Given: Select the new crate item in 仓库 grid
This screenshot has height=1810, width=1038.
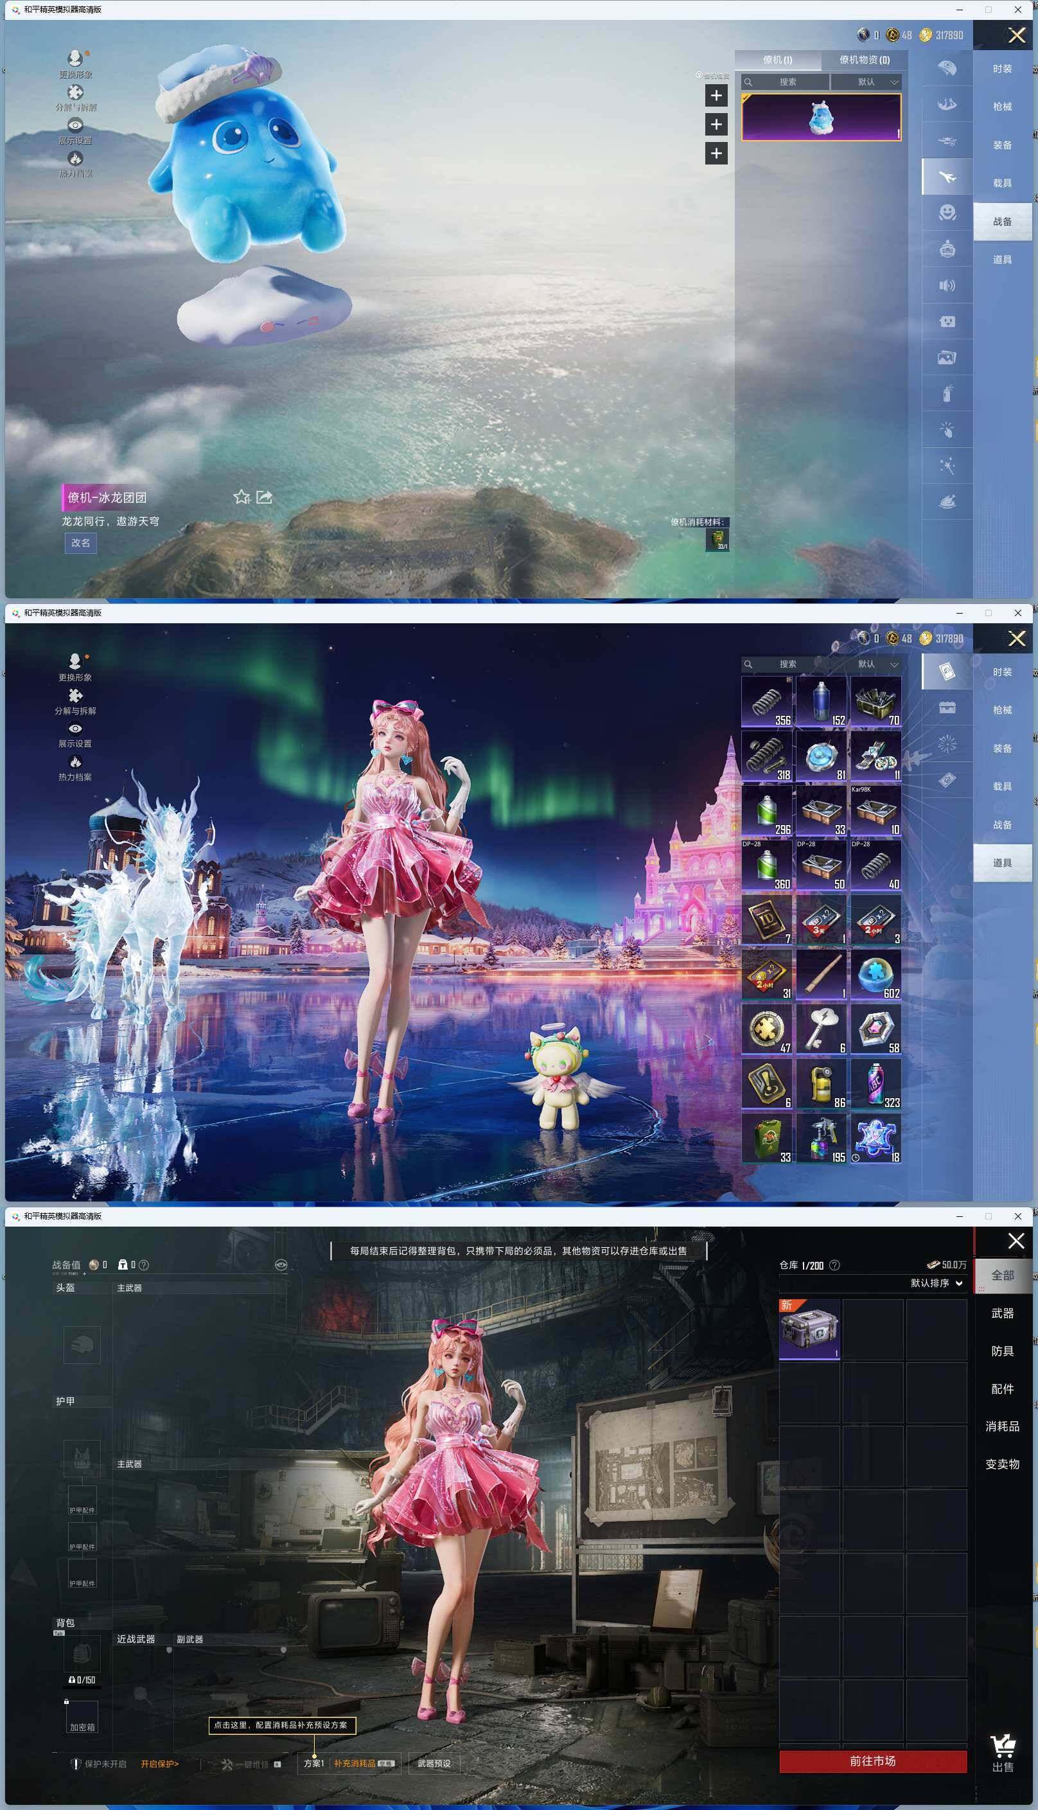Looking at the screenshot, I should pyautogui.click(x=809, y=1329).
